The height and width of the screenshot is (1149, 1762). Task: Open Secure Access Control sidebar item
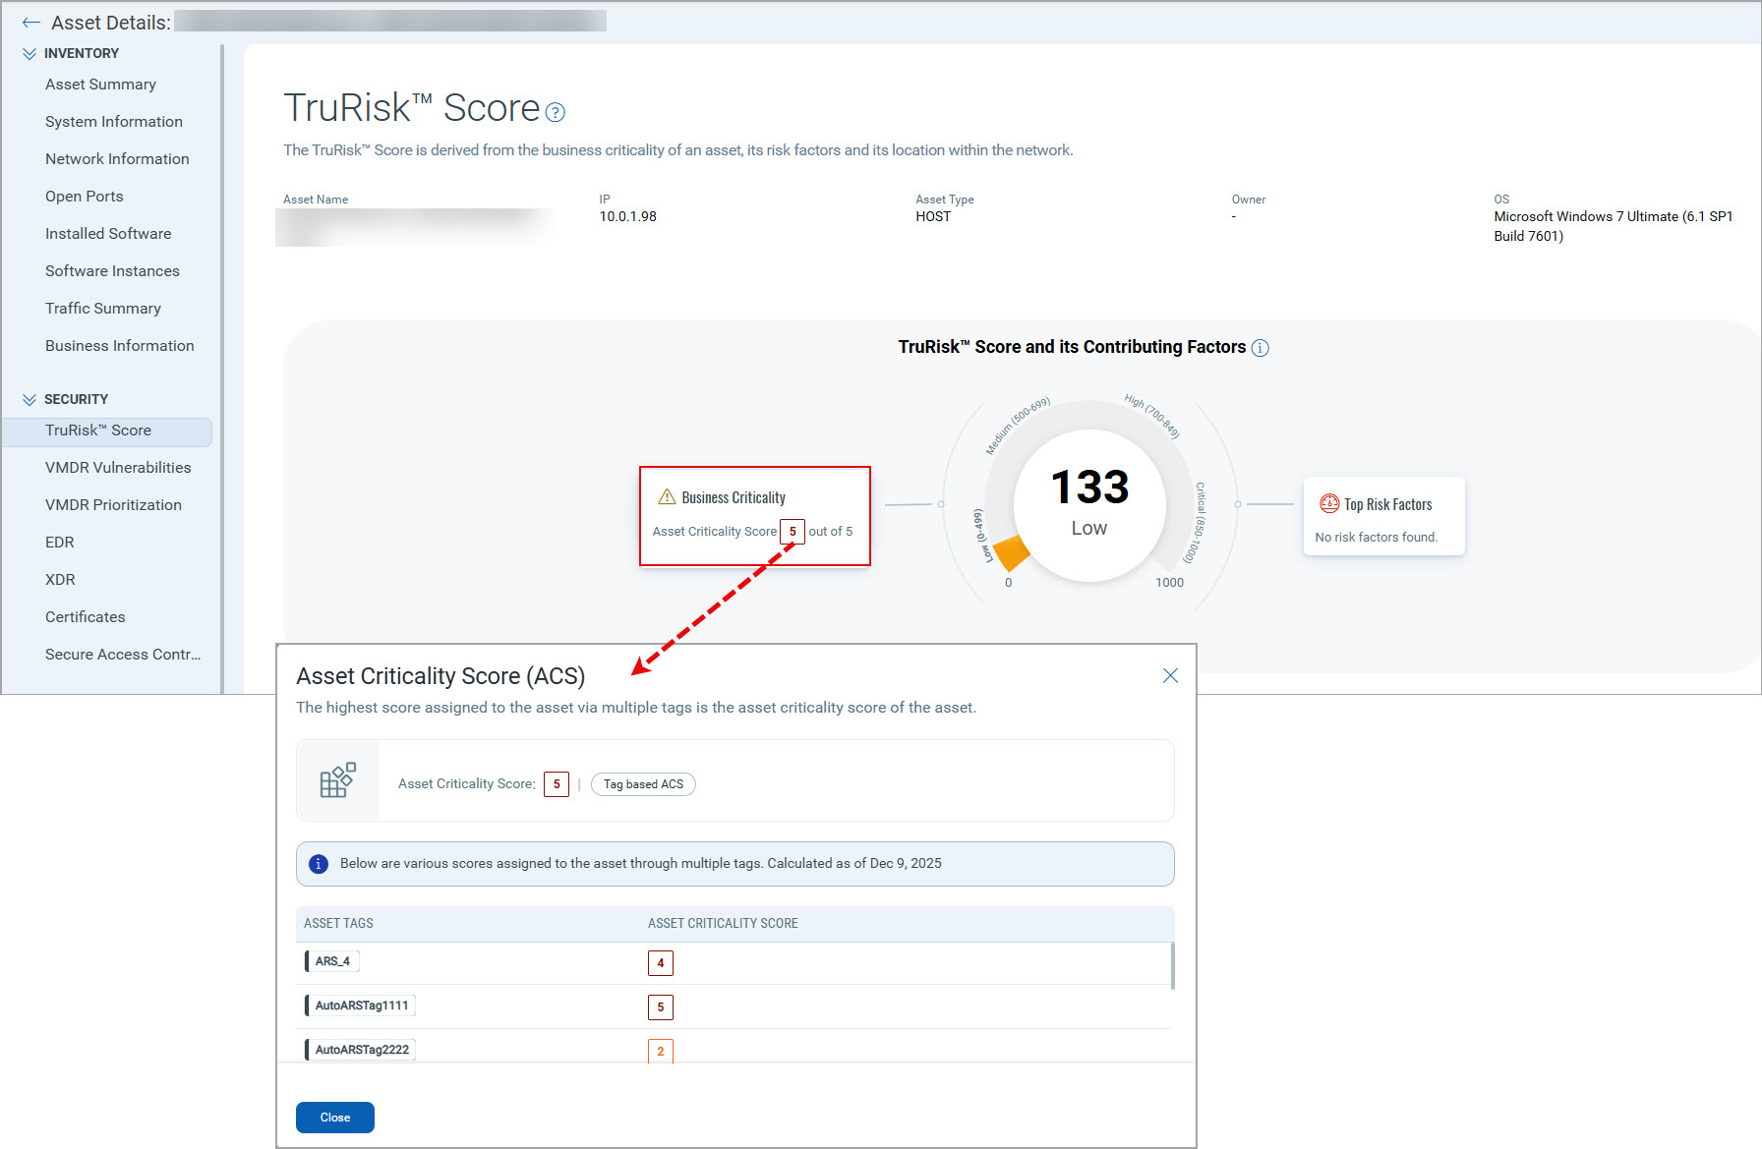click(x=123, y=655)
